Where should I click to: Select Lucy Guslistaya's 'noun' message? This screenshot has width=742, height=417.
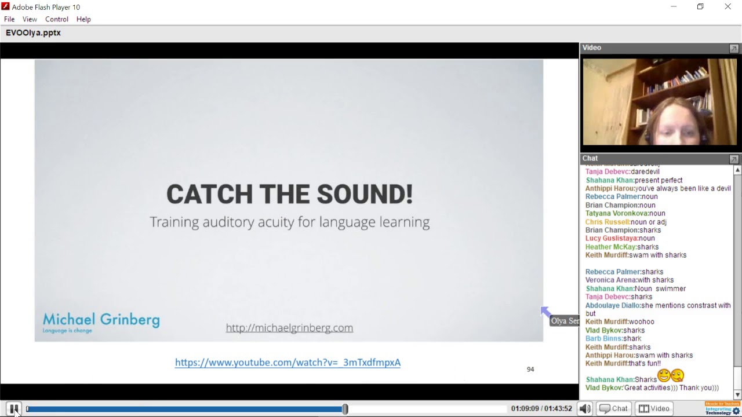click(620, 239)
